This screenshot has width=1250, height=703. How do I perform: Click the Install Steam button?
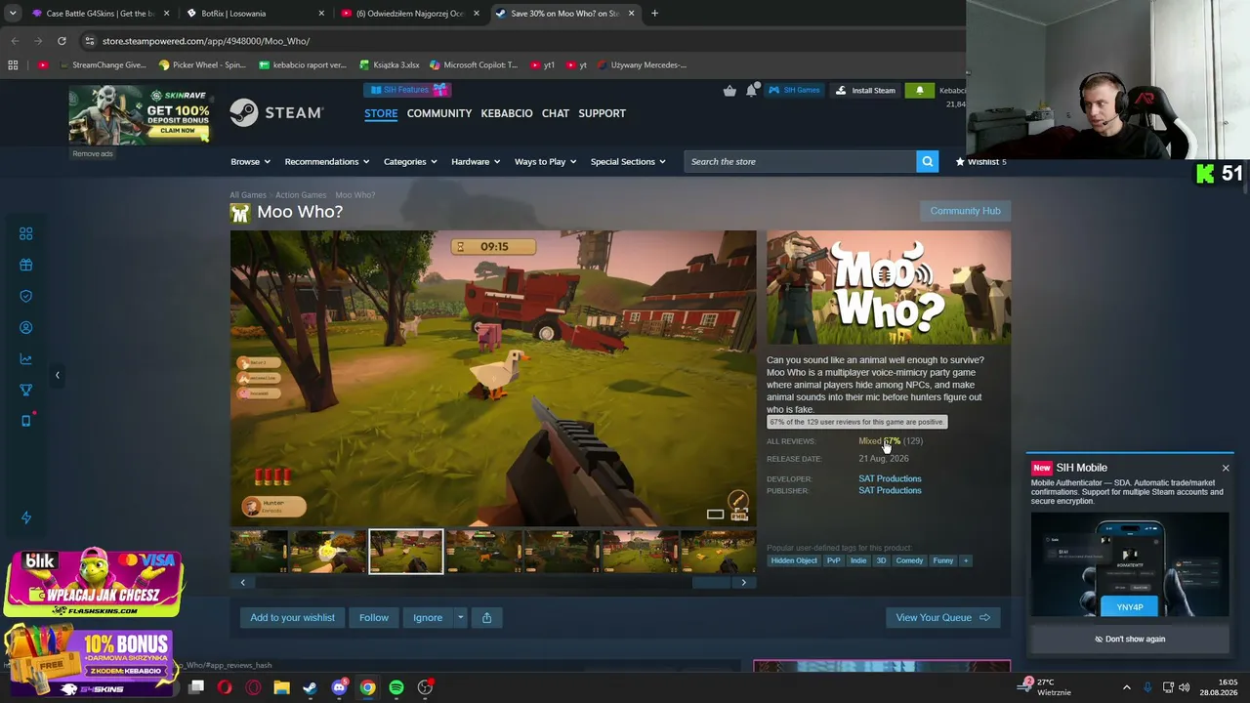pos(865,90)
